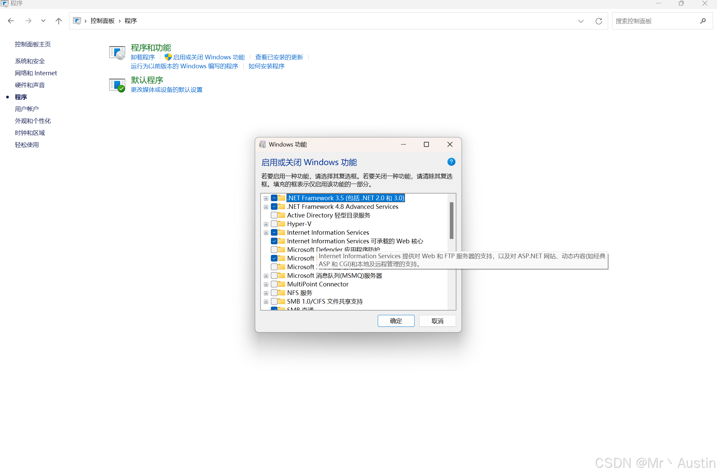The image size is (717, 475).
Task: Enable the Hyper-V checkbox
Action: [x=274, y=224]
